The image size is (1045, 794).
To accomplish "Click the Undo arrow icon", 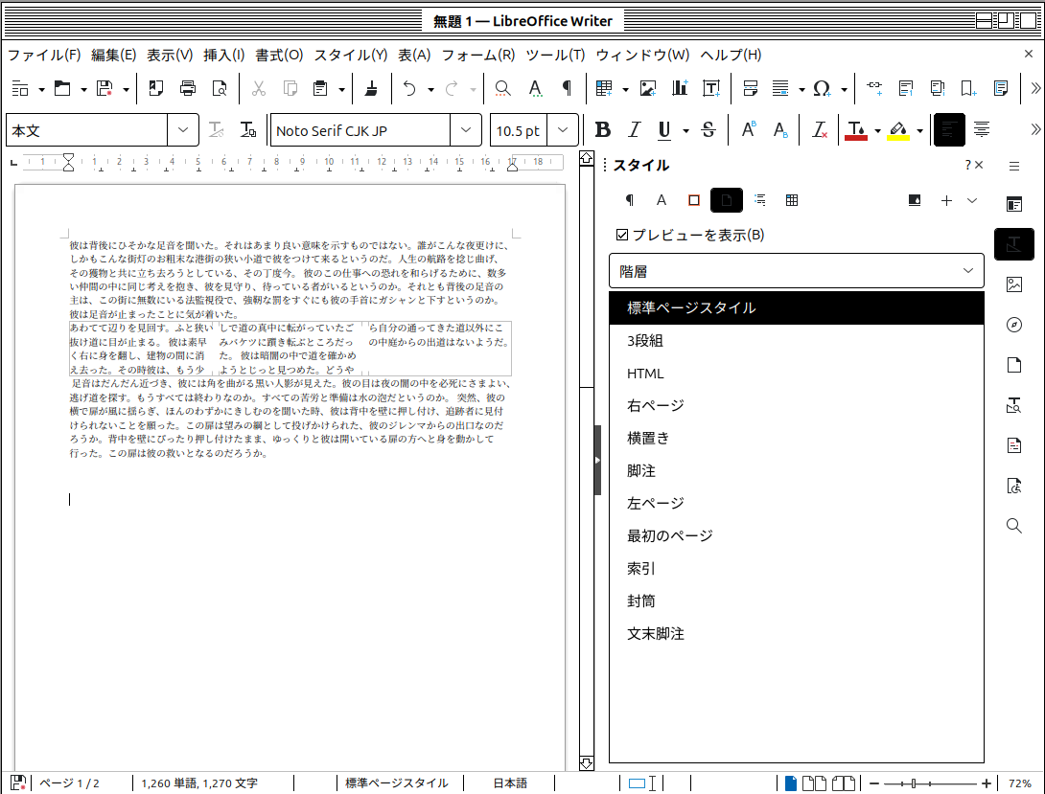I will click(410, 88).
